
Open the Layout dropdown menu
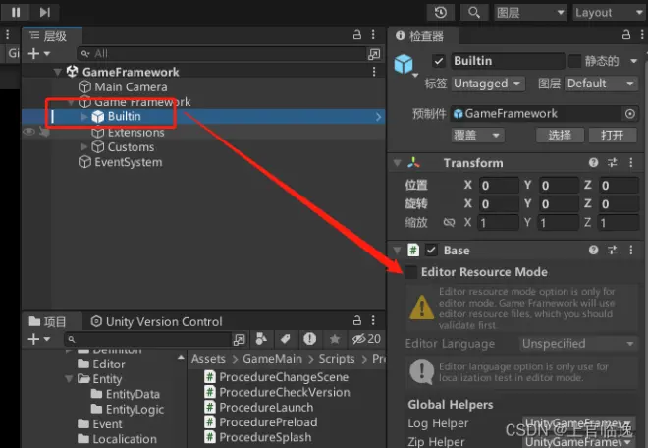609,13
